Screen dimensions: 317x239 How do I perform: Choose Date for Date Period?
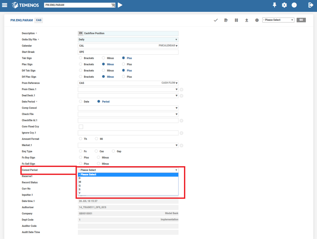81,102
